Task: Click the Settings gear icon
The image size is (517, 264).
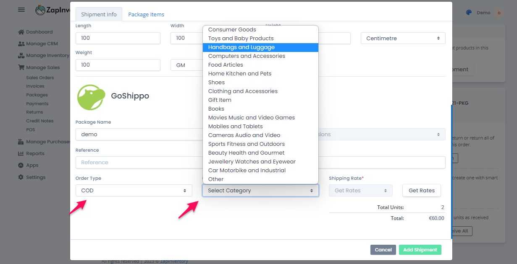Action: coord(21,177)
